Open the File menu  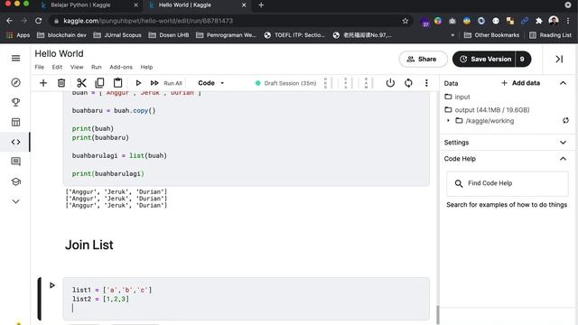pos(40,67)
